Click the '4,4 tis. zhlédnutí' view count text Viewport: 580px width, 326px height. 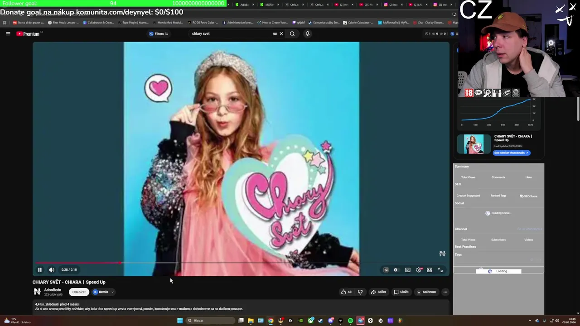48,304
